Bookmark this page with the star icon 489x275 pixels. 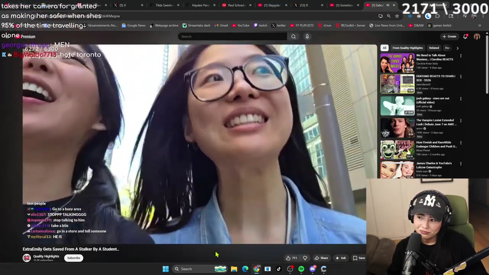pos(397,16)
